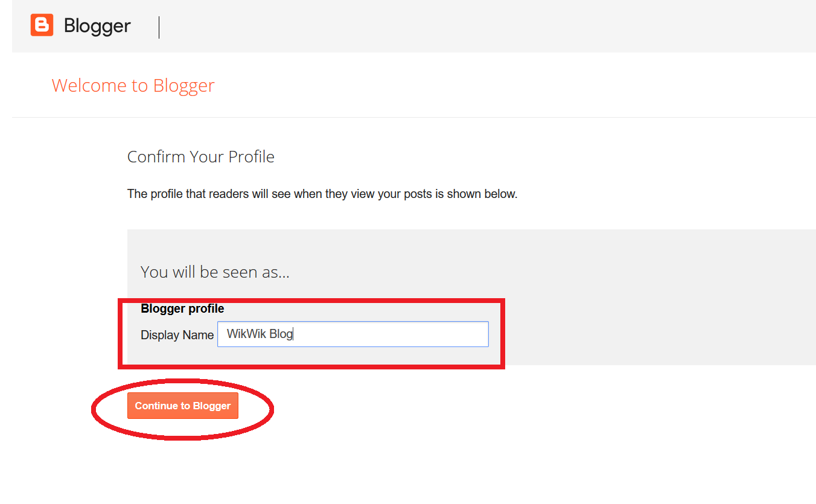Click the word 'WikWik' in name field
Viewport: 816px width, 504px height.
click(246, 334)
